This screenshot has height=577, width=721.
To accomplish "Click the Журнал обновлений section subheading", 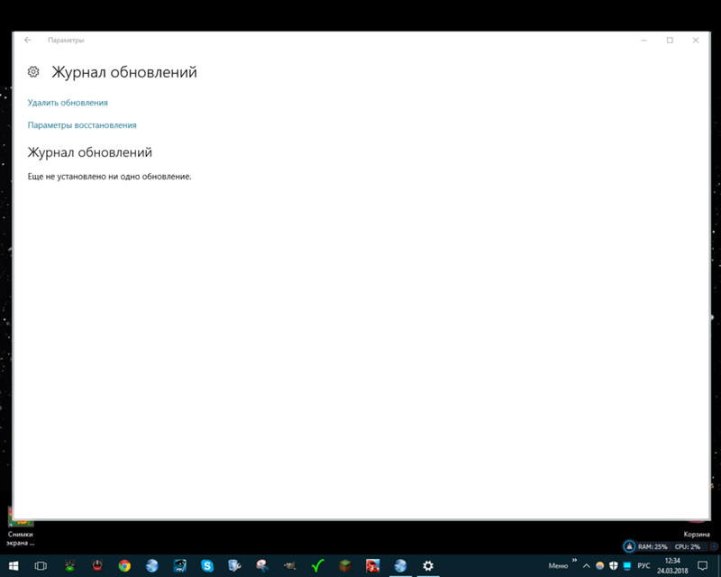I will coord(89,152).
